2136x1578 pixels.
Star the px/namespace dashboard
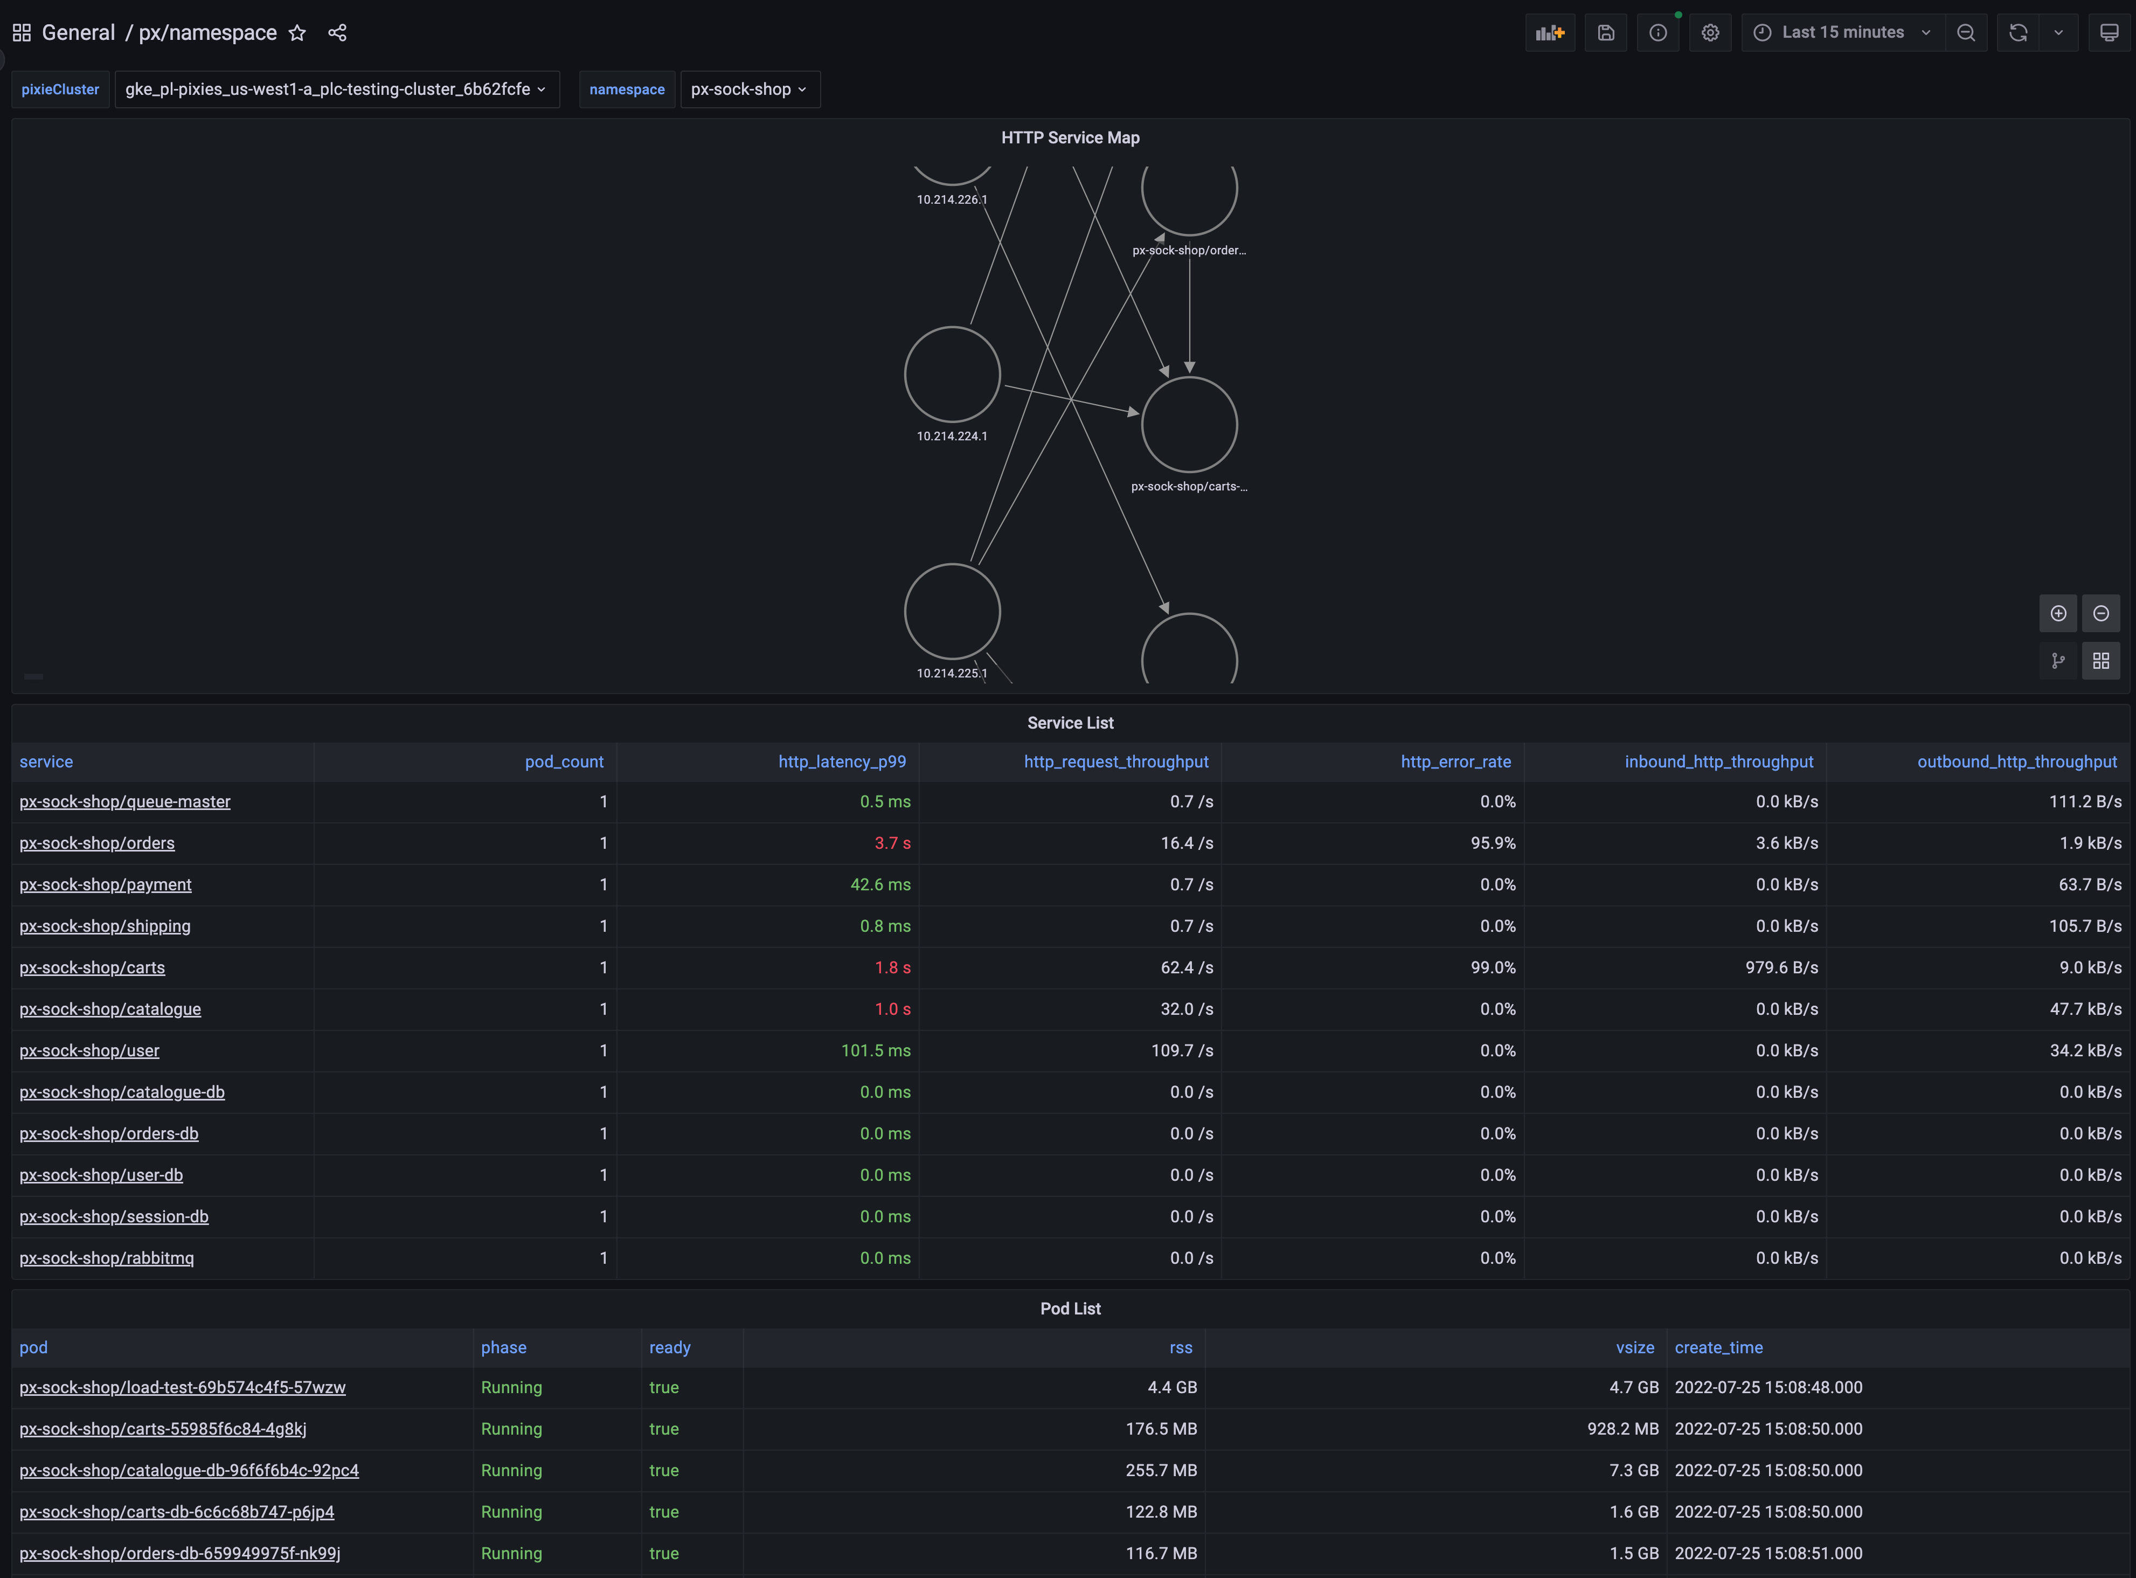pos(297,32)
